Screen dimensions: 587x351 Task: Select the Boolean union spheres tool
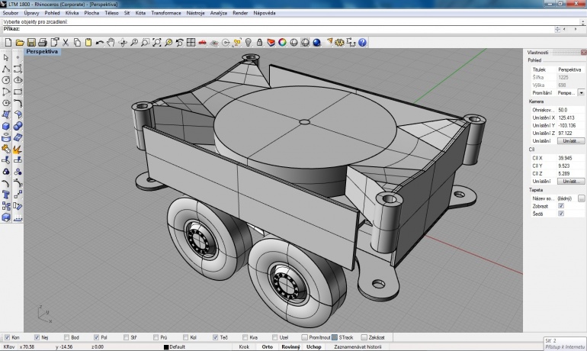[18, 126]
